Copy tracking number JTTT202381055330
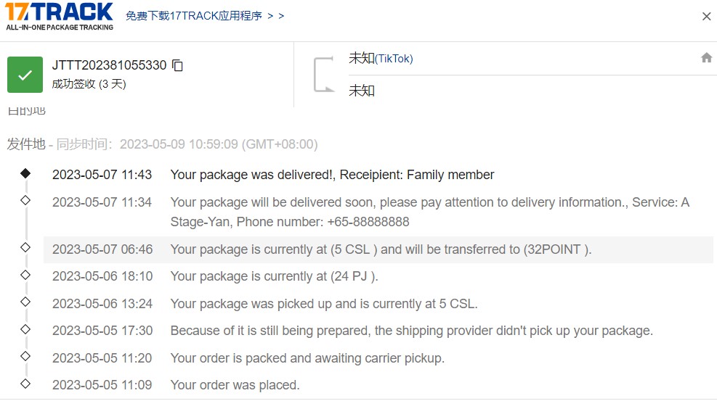The image size is (717, 401). click(x=178, y=65)
